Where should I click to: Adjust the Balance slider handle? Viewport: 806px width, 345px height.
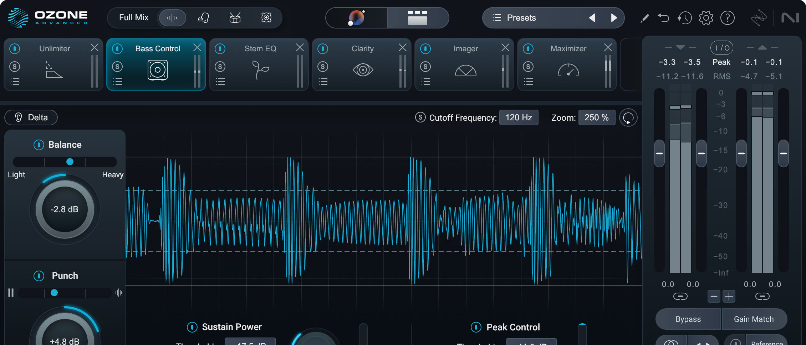[x=70, y=162]
